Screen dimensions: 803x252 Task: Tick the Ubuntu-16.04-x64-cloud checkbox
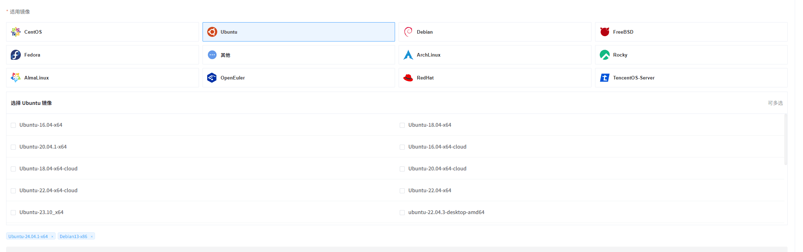point(402,147)
